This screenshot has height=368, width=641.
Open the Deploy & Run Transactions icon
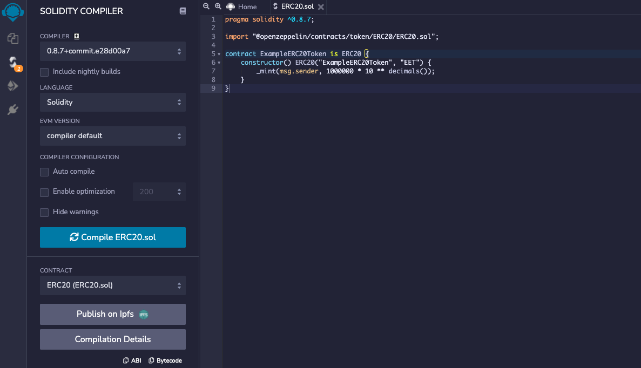coord(12,86)
